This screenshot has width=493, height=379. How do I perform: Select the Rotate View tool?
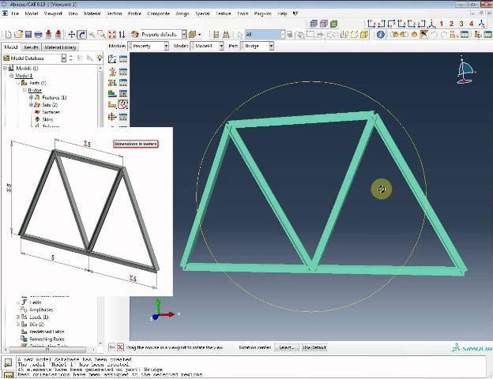click(82, 35)
